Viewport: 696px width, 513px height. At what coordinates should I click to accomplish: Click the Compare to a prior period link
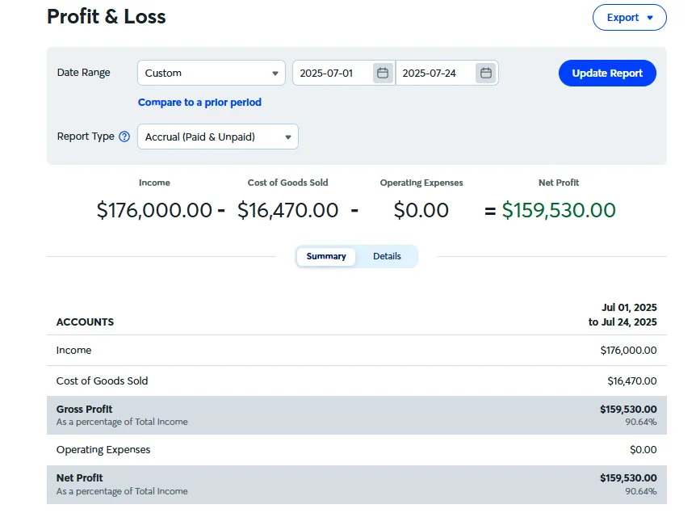coord(199,103)
